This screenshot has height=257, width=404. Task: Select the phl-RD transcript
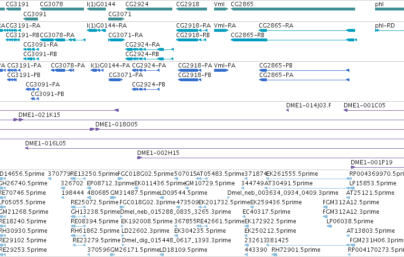click(390, 30)
